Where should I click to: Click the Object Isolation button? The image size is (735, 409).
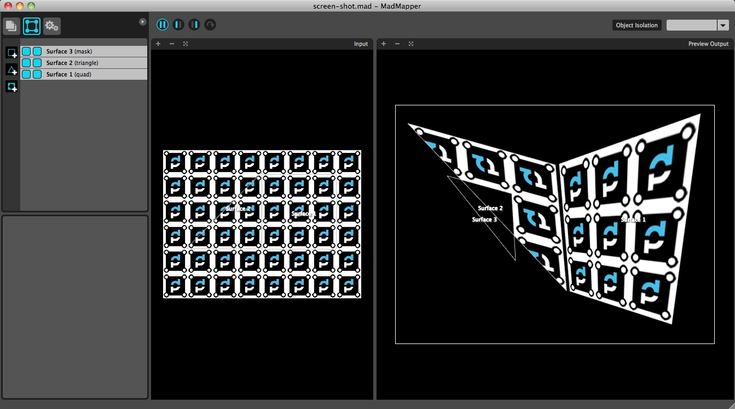point(636,25)
